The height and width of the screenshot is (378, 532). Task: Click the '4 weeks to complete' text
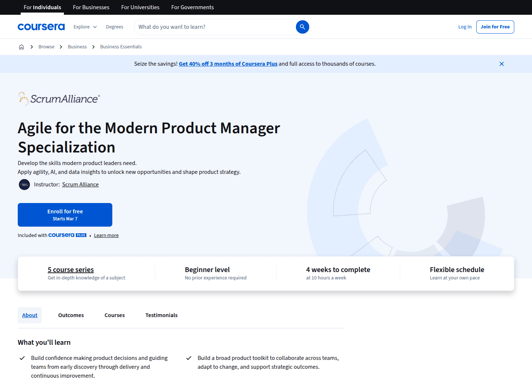338,270
